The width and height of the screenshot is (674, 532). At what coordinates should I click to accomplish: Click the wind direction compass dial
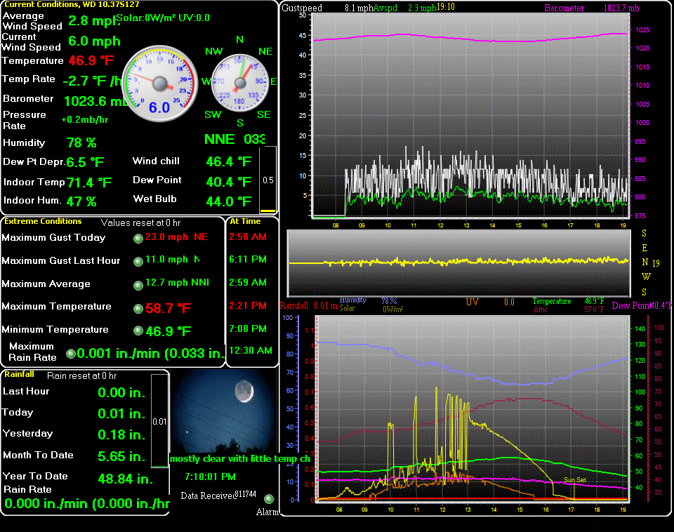240,83
